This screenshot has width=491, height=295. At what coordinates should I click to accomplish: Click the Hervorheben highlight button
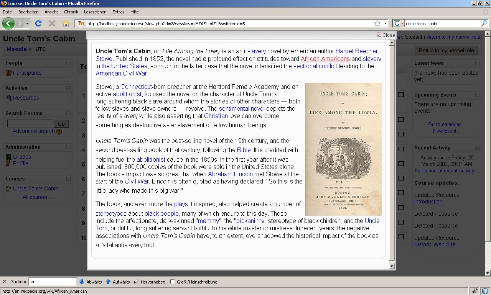tap(150, 282)
